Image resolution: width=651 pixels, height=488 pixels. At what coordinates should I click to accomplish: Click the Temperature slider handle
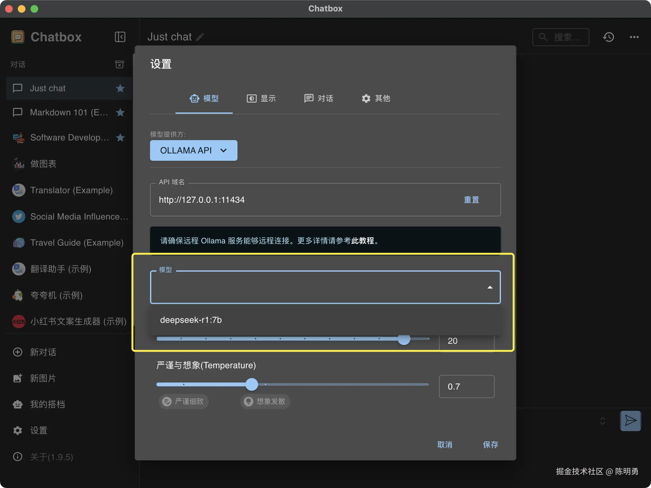[x=252, y=384]
